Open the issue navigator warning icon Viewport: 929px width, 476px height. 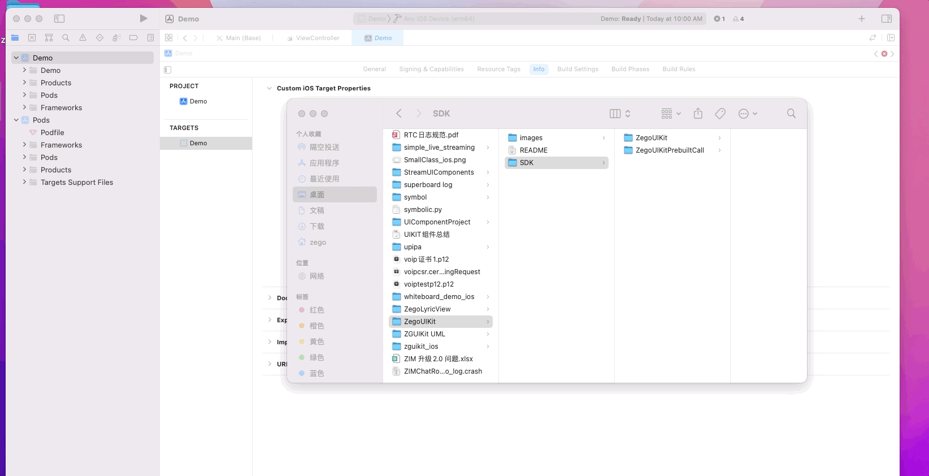point(83,38)
